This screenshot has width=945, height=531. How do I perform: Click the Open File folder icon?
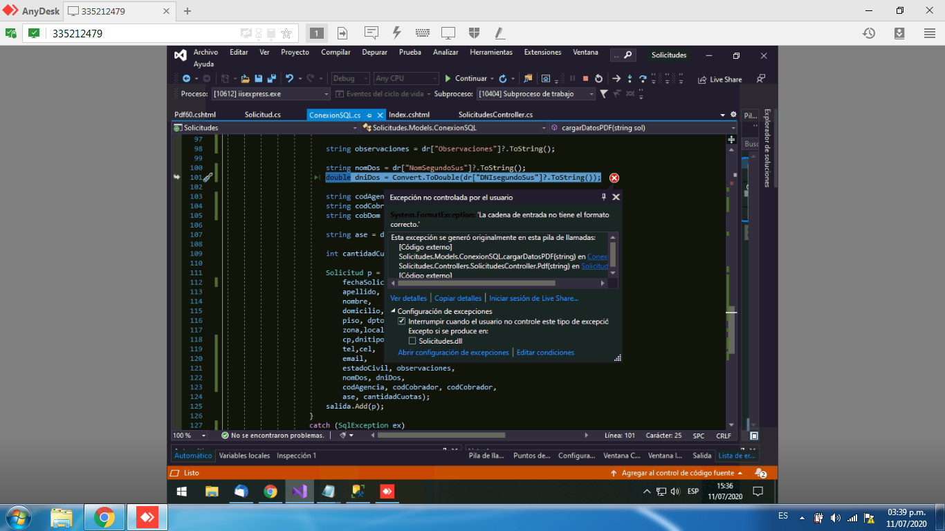tap(245, 79)
